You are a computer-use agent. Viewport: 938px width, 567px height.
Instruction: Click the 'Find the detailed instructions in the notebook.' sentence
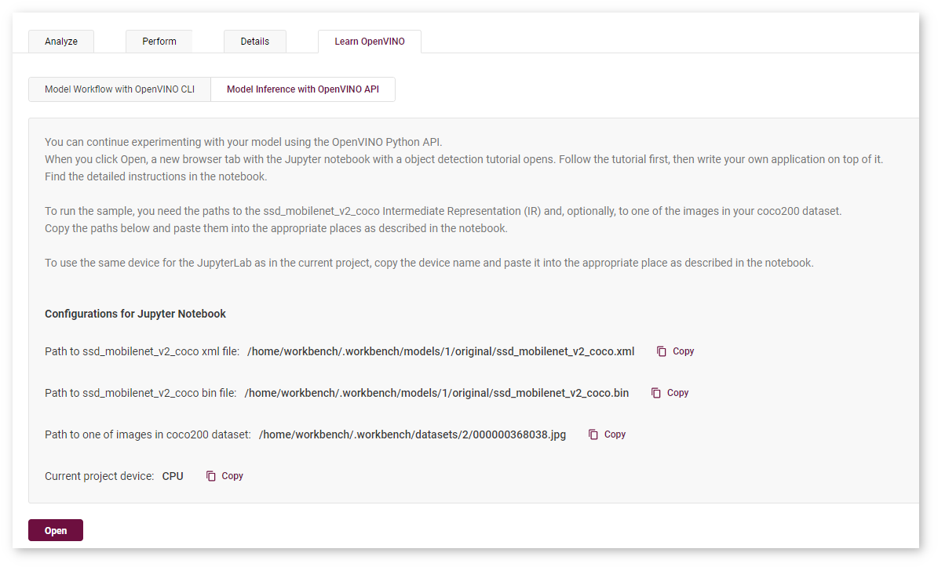point(156,176)
